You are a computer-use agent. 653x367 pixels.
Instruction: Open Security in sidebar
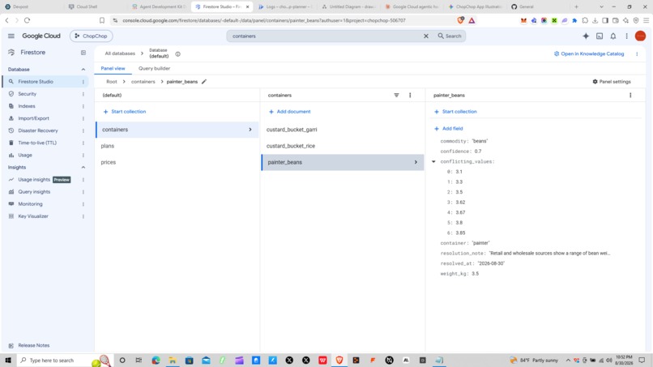[x=27, y=94]
